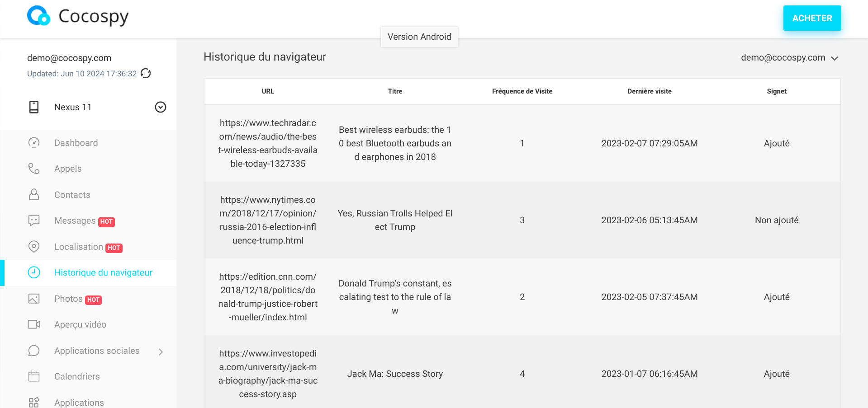
Task: Click the Historique du navigateur page heading
Action: coord(265,57)
